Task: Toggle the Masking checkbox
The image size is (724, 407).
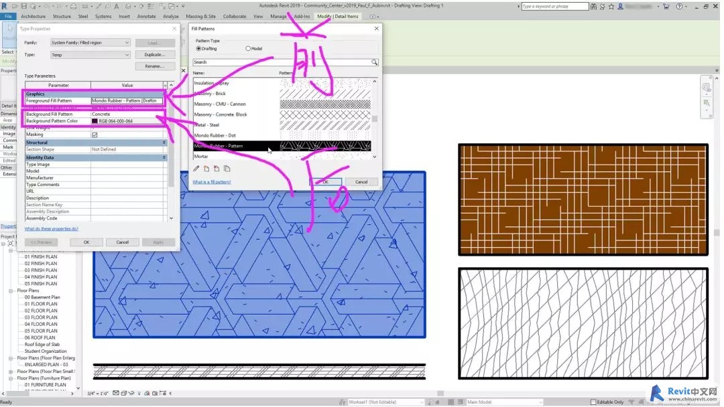Action: (x=95, y=135)
